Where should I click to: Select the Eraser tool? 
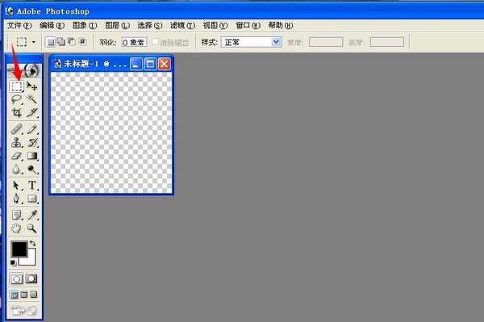click(x=17, y=157)
